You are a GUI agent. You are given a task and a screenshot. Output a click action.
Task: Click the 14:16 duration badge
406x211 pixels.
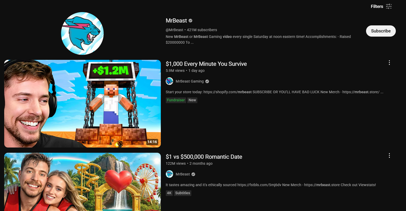(152, 142)
